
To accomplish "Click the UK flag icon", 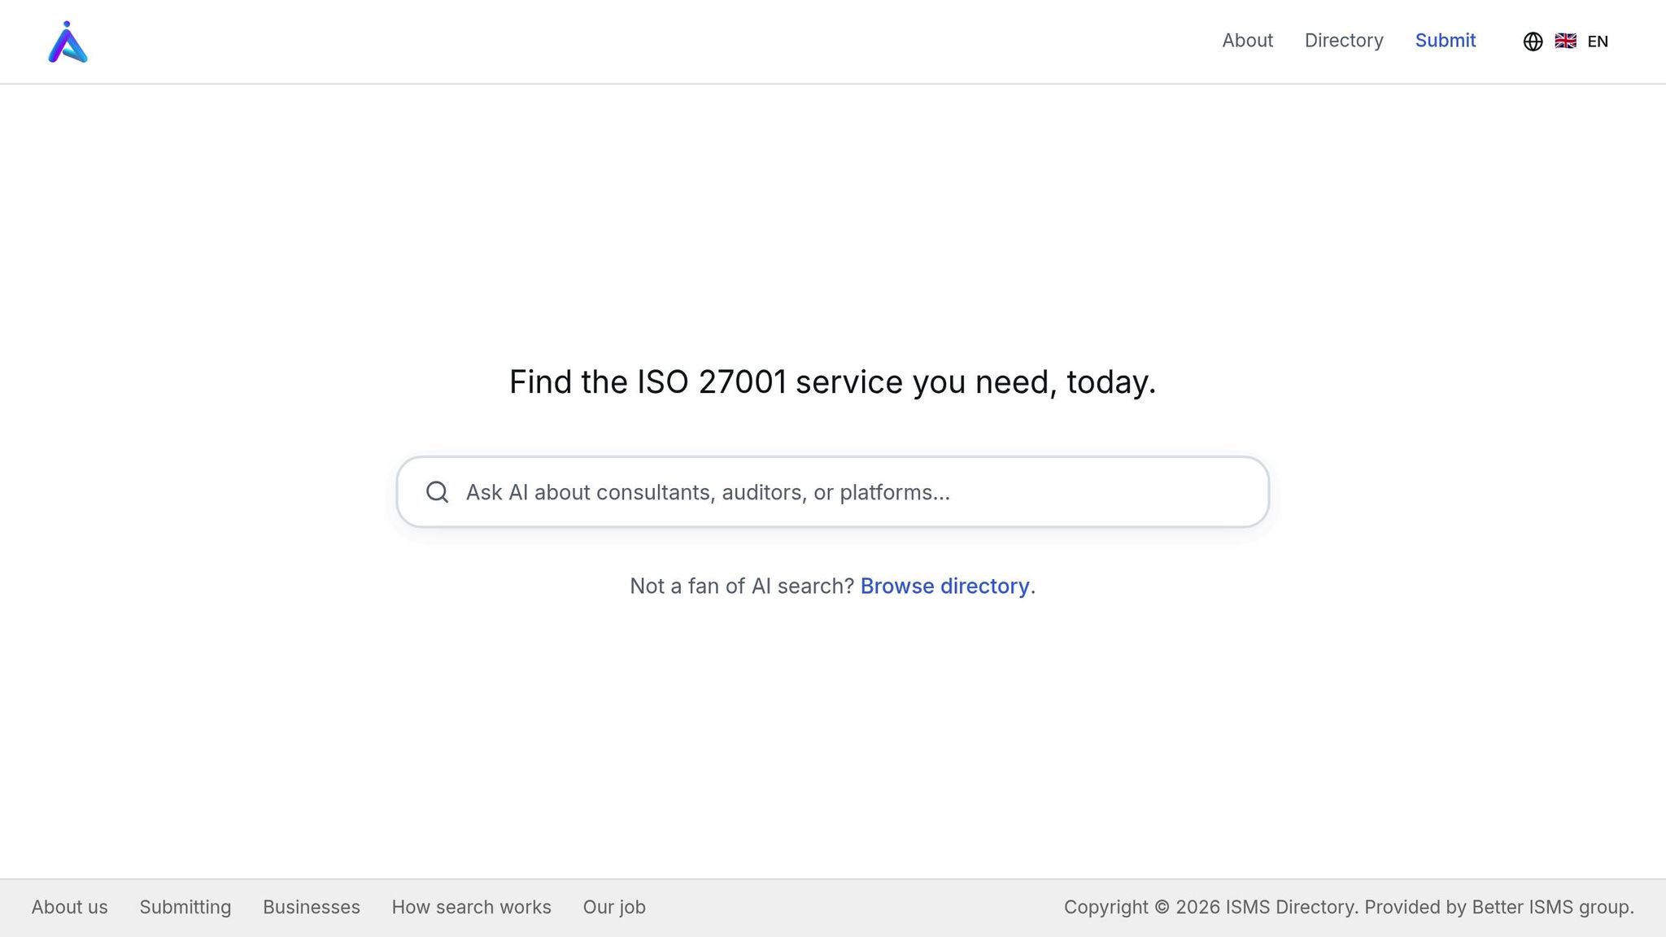I will click(x=1564, y=41).
